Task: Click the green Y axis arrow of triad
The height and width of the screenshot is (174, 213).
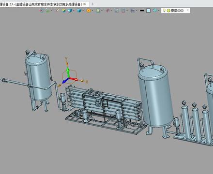Action: (x=68, y=72)
